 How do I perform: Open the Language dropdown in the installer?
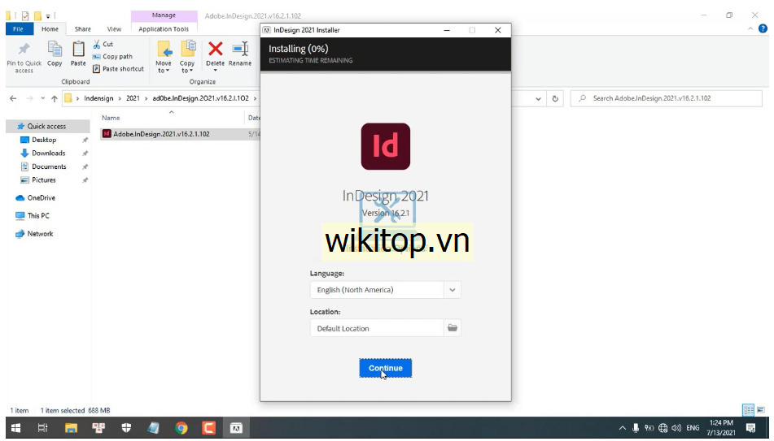(453, 290)
